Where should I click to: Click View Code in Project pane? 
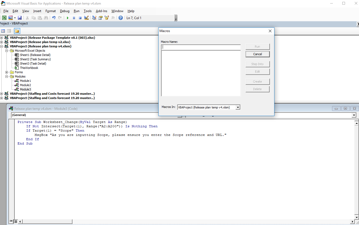3,31
